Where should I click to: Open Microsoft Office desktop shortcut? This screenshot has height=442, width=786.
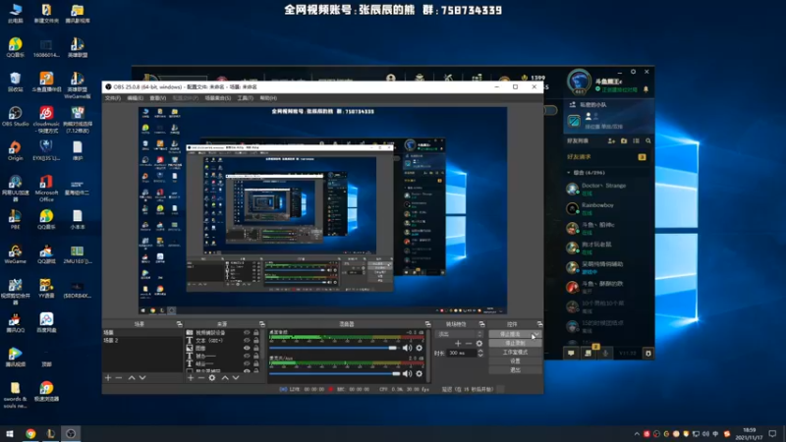pos(46,189)
